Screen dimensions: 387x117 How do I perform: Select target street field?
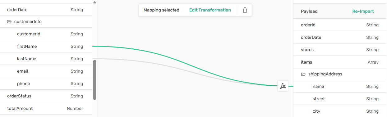pyautogui.click(x=340, y=99)
